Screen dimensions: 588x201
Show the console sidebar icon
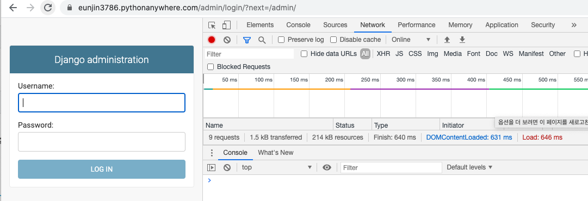click(212, 167)
